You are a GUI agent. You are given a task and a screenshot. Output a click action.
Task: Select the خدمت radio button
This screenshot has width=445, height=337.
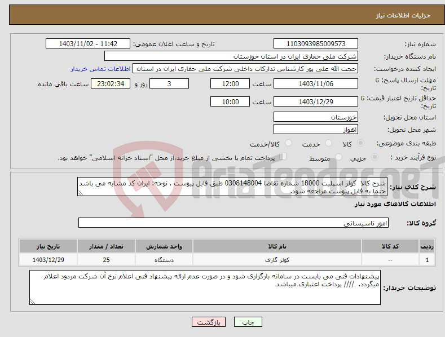pos(328,143)
